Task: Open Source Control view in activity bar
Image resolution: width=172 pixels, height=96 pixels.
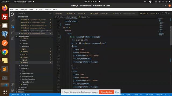Action: point(12,26)
